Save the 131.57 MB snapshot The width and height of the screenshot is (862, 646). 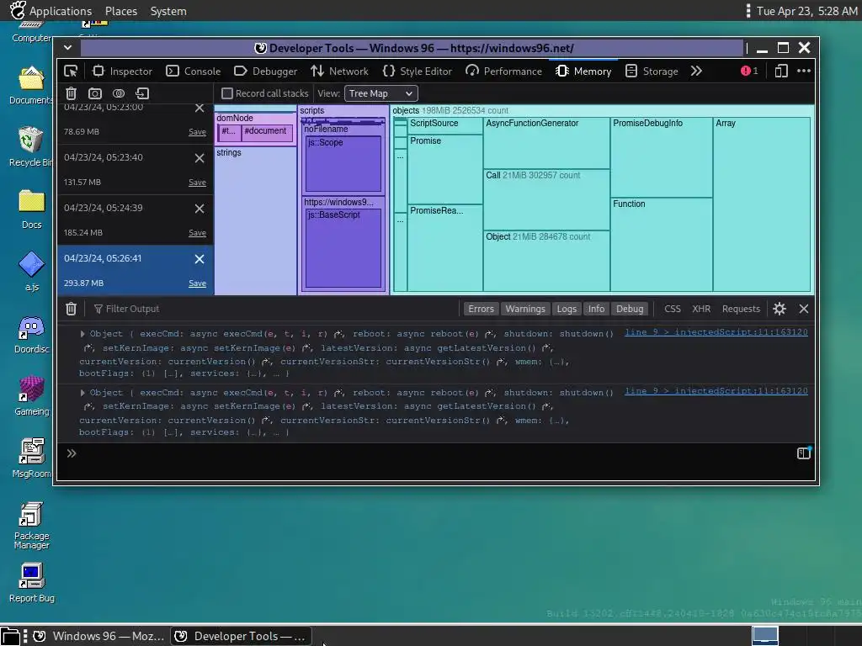click(x=197, y=183)
